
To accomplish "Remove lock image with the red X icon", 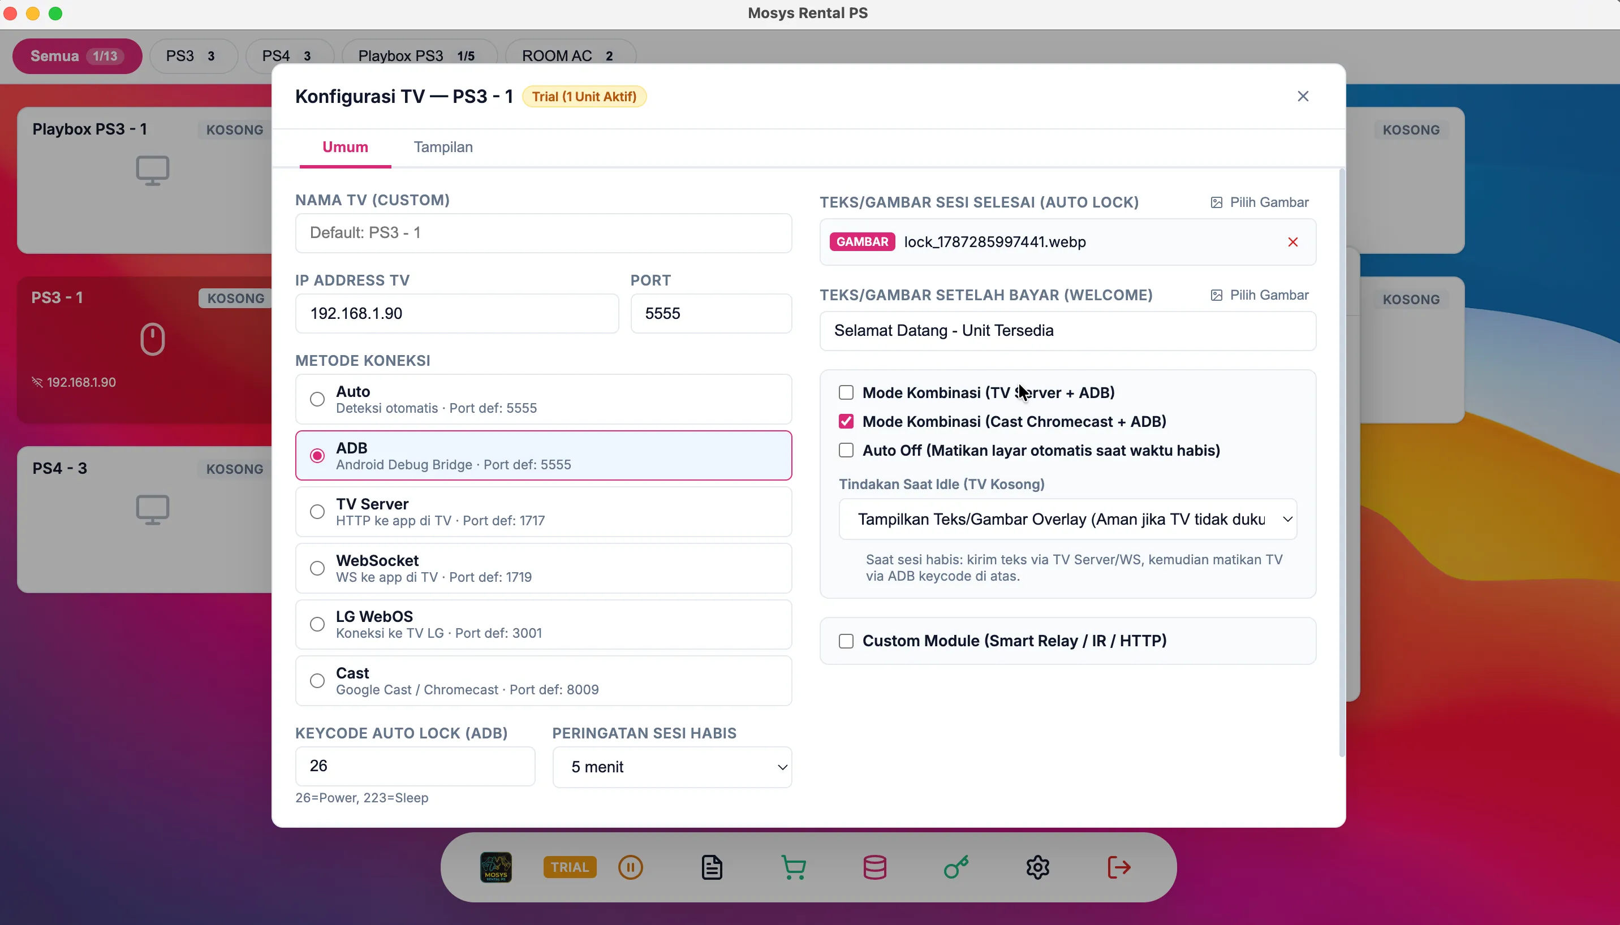I will [1292, 242].
